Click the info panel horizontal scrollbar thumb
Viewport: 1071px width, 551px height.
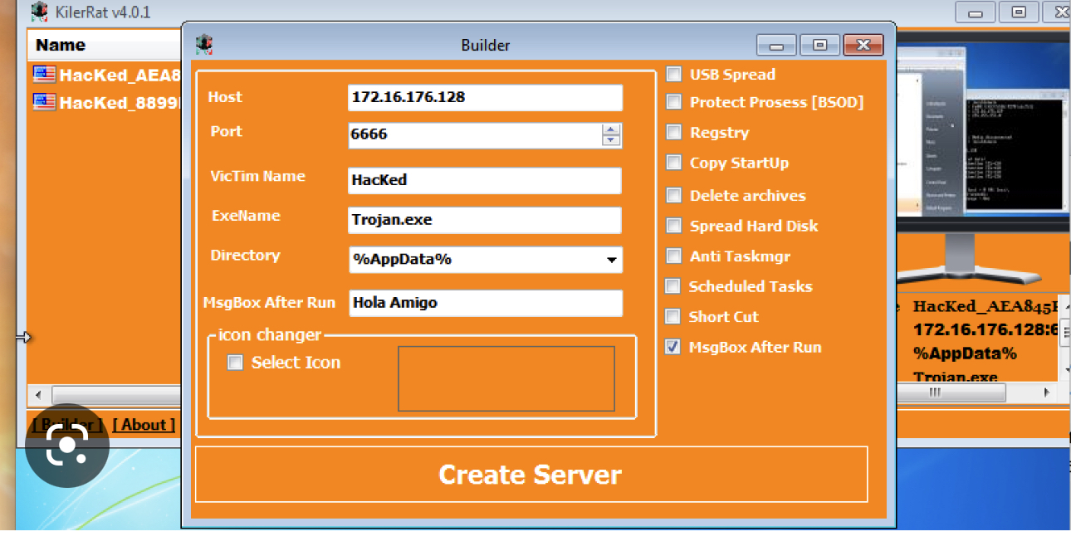click(935, 393)
